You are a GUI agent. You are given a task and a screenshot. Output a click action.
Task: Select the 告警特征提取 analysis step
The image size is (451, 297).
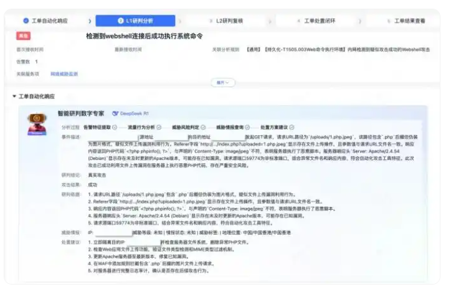97,128
